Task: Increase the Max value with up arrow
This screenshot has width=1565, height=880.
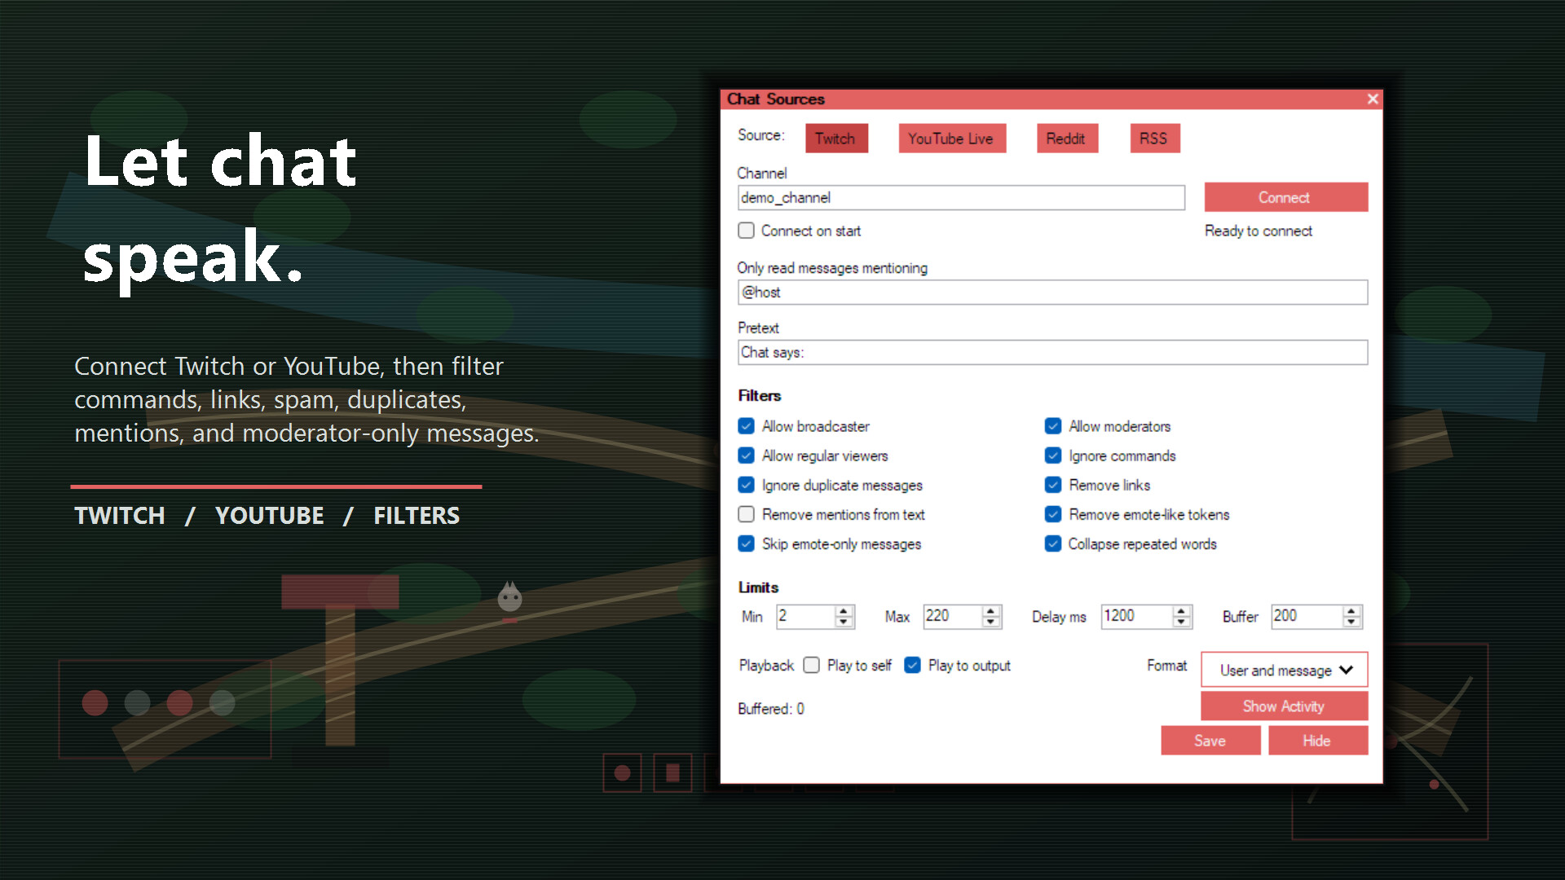Action: [990, 611]
